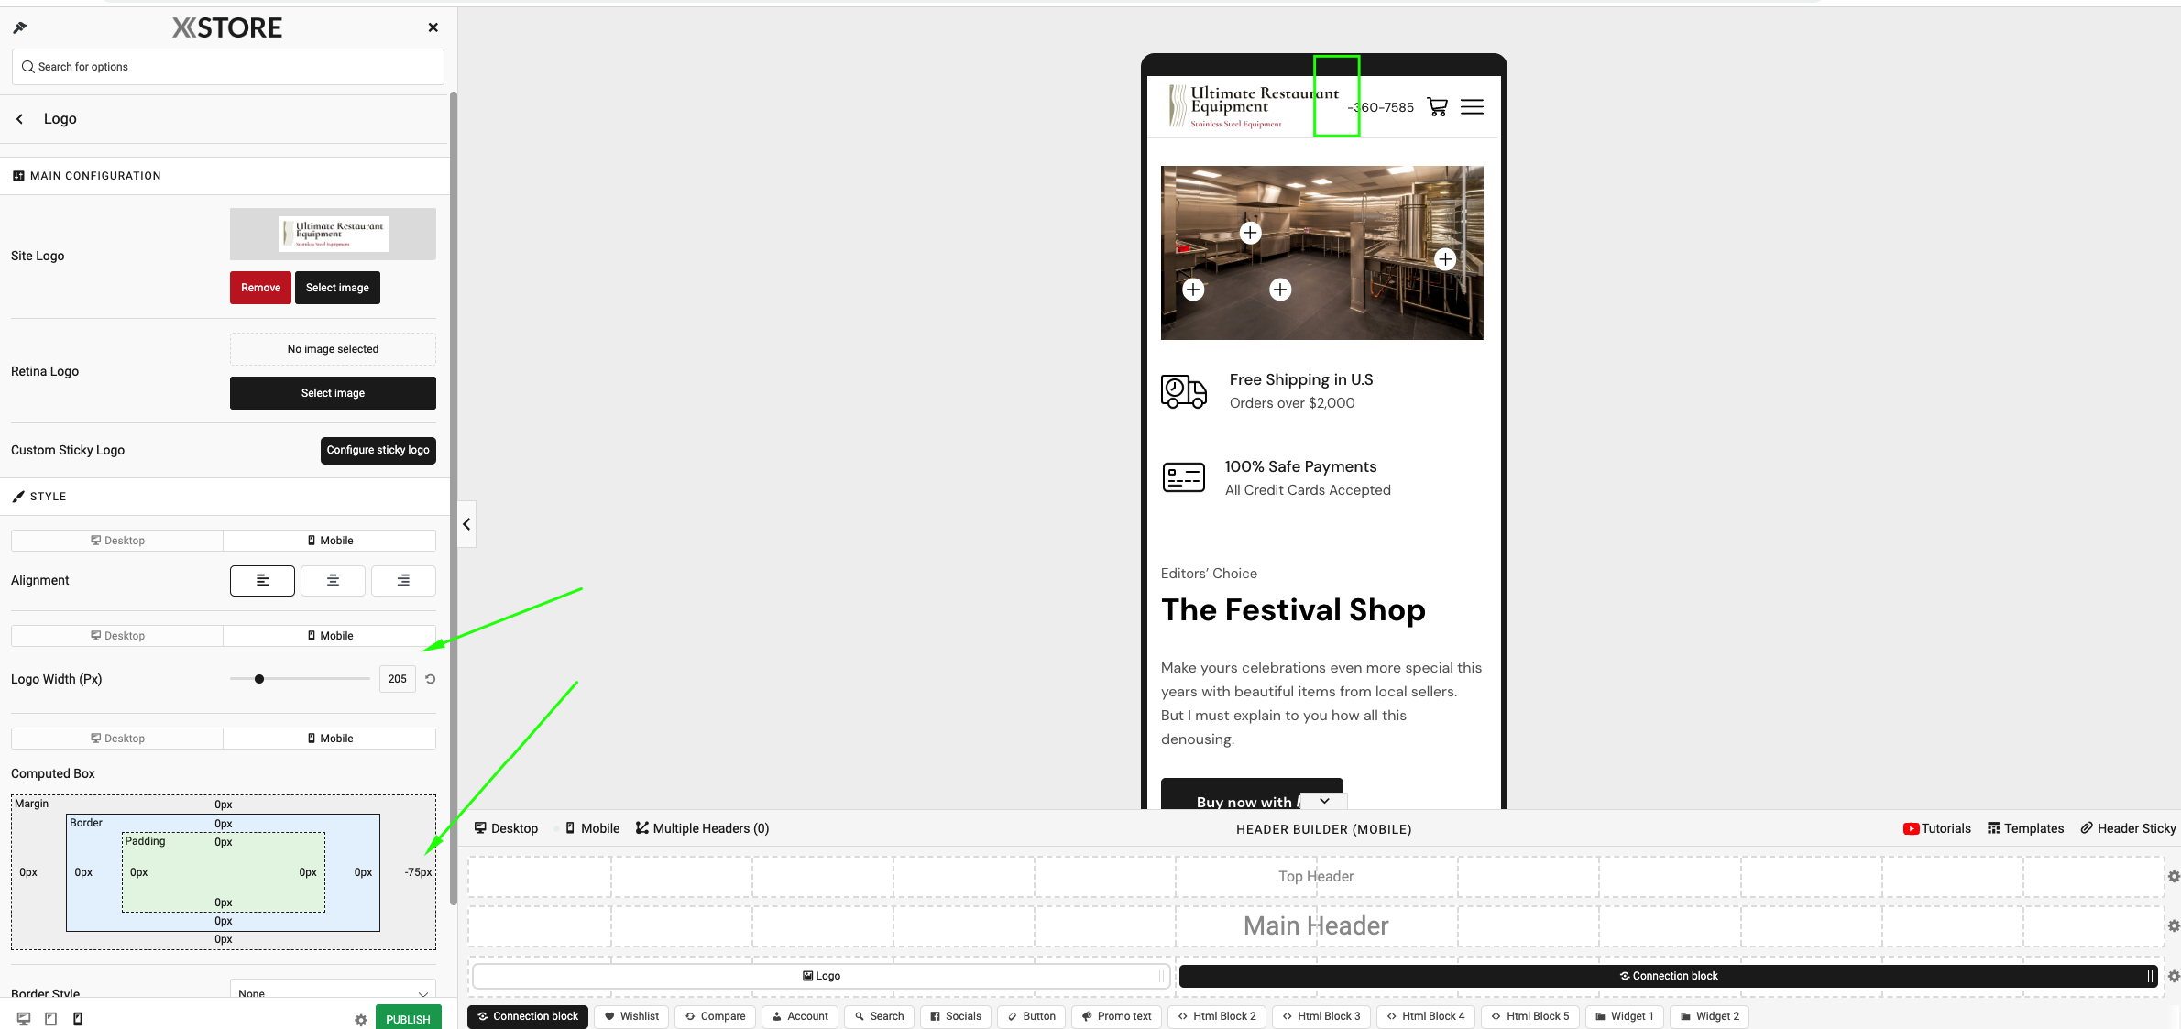Choose right logo alignment
Screen dimensions: 2181x1029
(403, 581)
